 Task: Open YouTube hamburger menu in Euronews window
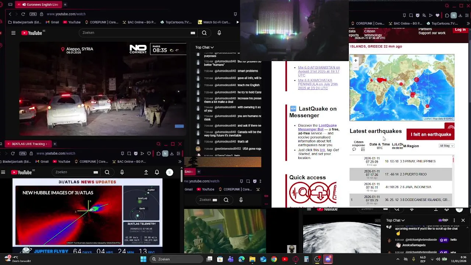13,33
